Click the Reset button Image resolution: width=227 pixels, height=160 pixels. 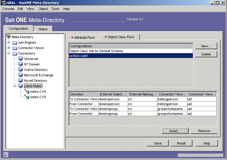181,143
